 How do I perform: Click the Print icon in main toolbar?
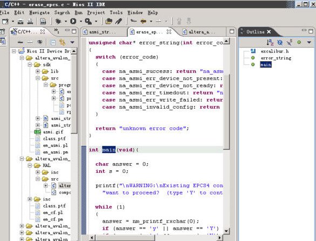[x=30, y=21]
